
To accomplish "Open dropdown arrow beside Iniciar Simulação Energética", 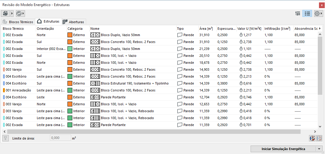I will click(319, 149).
